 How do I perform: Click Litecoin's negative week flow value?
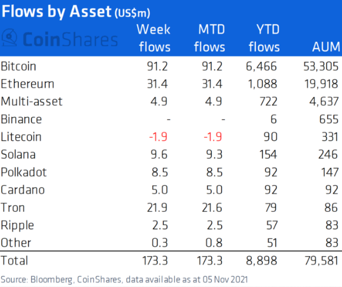[158, 137]
